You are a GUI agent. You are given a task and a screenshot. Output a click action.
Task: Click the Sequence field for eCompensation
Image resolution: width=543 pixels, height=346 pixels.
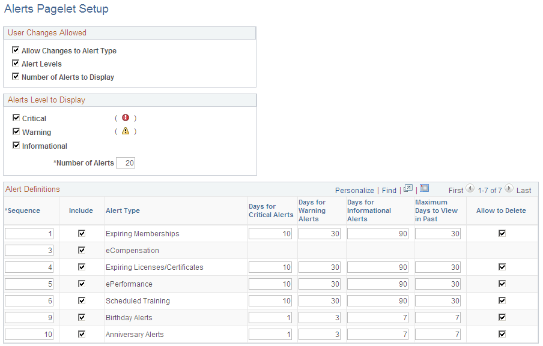pyautogui.click(x=29, y=250)
